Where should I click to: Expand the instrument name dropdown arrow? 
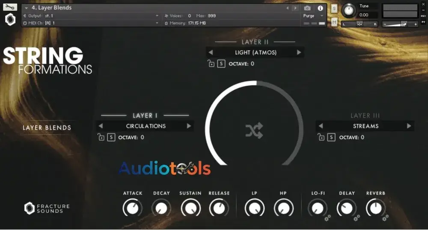coord(26,8)
